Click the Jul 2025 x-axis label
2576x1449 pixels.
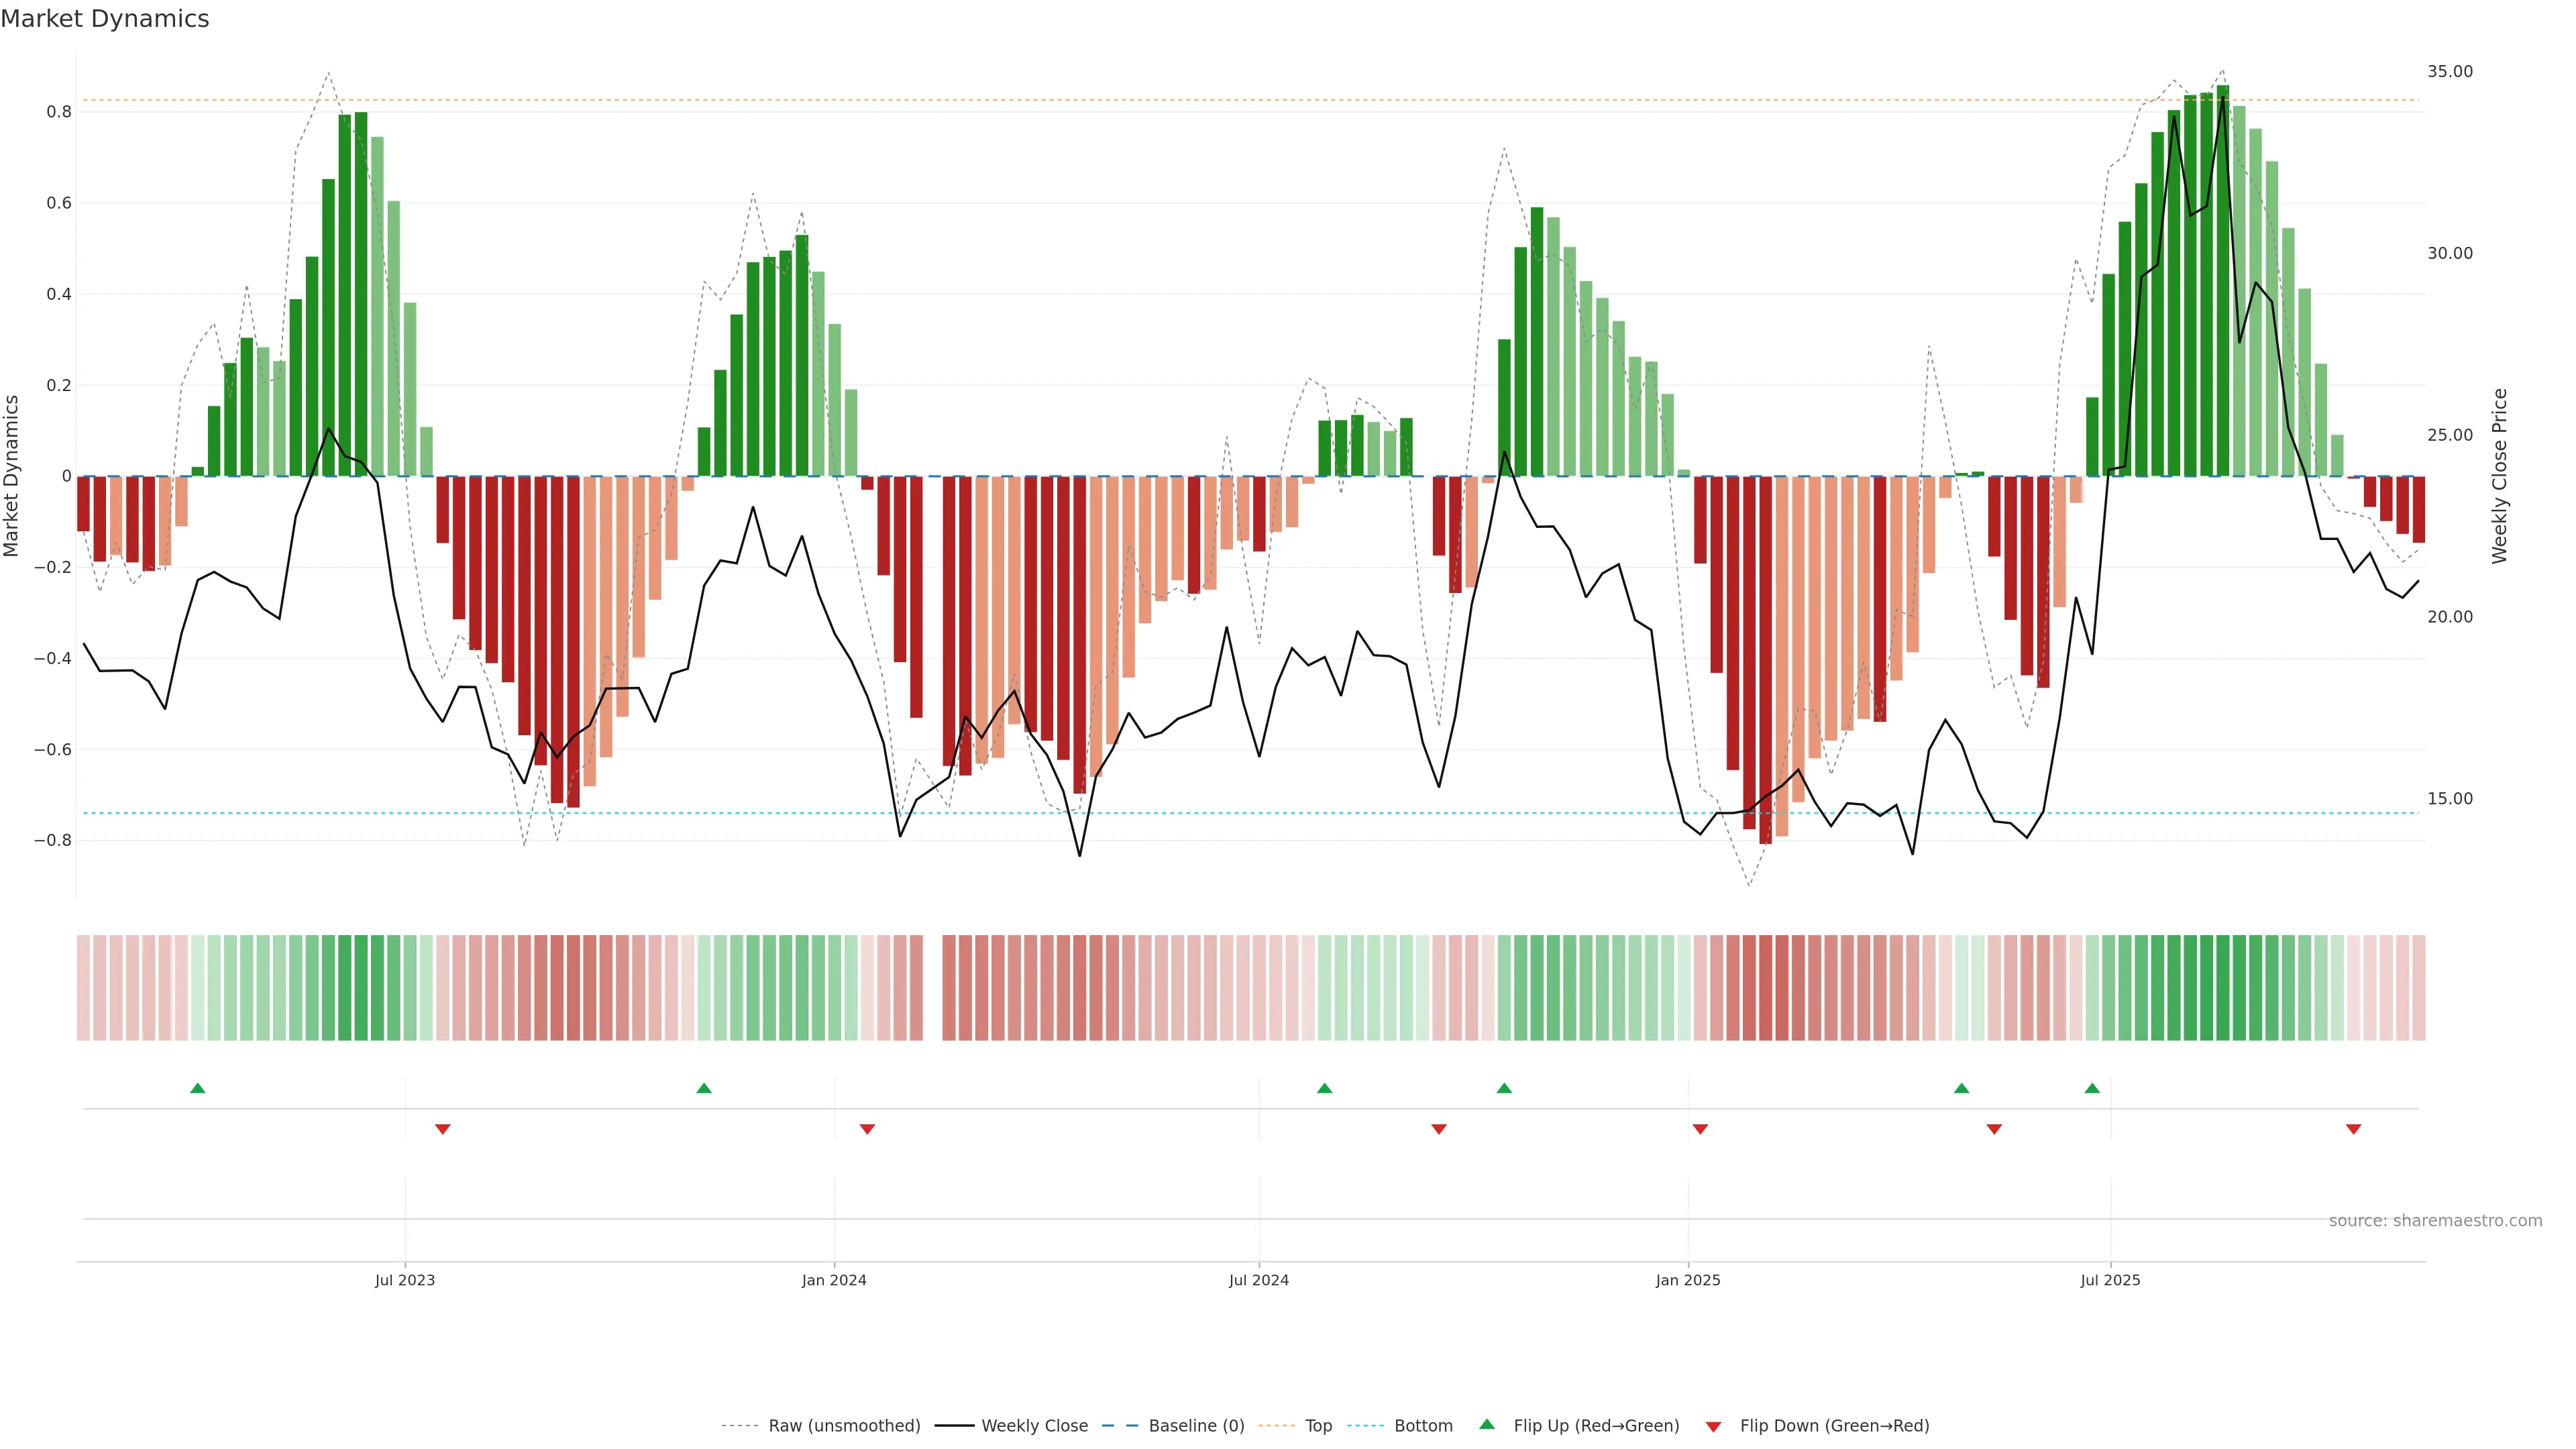pos(2110,1280)
